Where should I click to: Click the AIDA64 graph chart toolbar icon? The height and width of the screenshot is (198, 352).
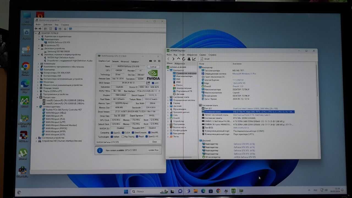tap(194, 59)
